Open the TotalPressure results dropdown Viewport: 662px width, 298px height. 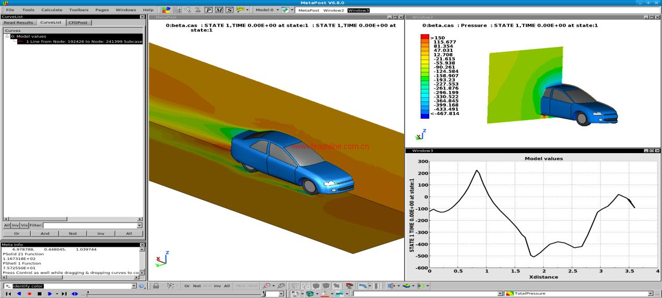651,294
